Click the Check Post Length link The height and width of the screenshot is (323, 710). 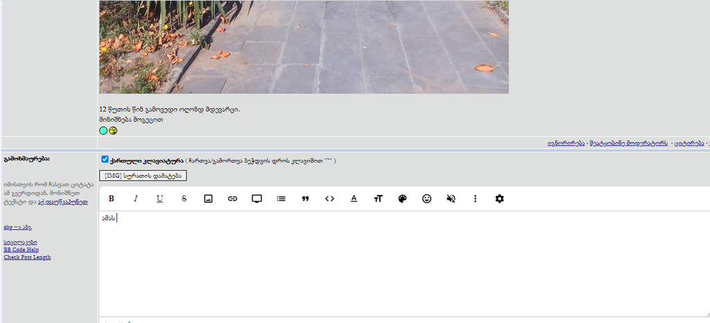(x=27, y=257)
